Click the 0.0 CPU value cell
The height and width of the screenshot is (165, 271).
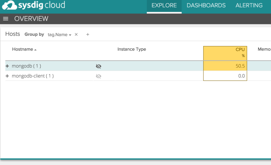(x=225, y=76)
